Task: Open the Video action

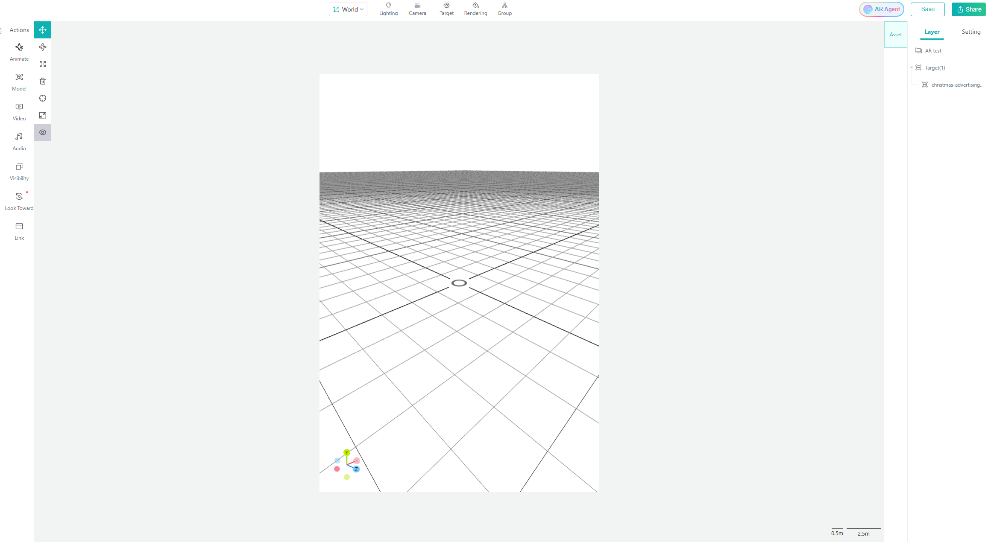Action: (x=19, y=112)
